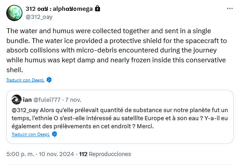This screenshot has height=165, width=240.
Task: Open the 312 oay planet profile avatar
Action: pyautogui.click(x=14, y=13)
